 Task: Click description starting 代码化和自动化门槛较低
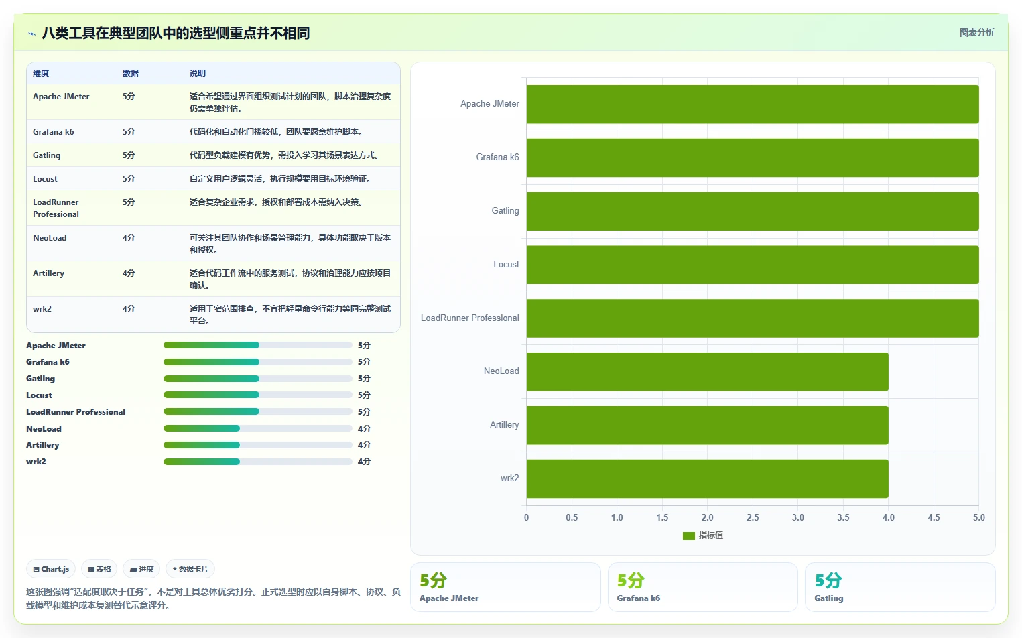point(278,132)
